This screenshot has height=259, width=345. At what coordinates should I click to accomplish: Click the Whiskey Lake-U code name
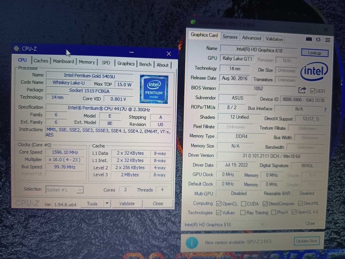tap(69, 83)
